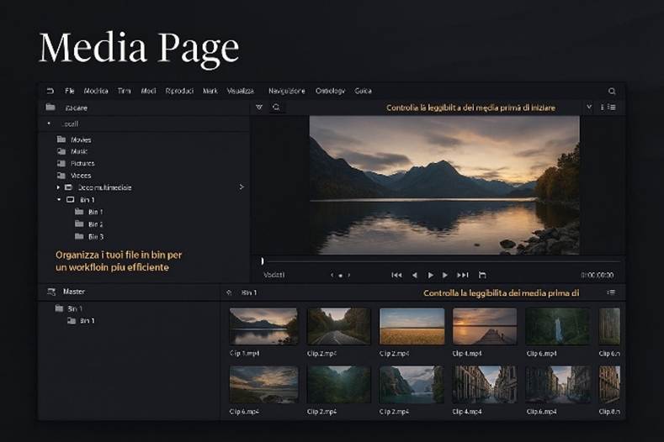Open the Mark menu
The image size is (664, 442).
click(210, 91)
